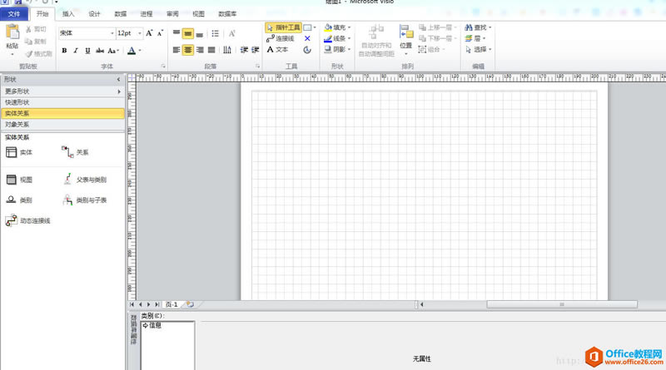Viewport: 666px width, 370px height.
Task: Switch to the Data (数据) ribbon tab
Action: pyautogui.click(x=121, y=14)
